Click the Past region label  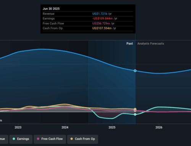[x=129, y=43]
